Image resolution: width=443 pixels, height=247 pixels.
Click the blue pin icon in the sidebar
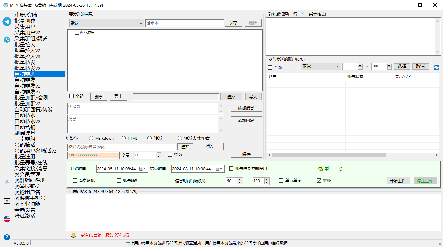7,182
